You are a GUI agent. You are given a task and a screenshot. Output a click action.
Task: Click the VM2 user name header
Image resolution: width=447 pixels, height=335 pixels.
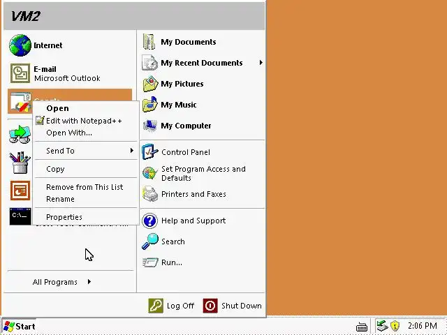tap(25, 16)
